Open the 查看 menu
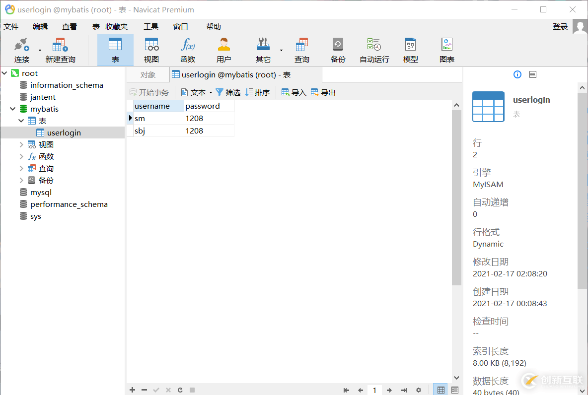This screenshot has height=395, width=588. tap(70, 27)
